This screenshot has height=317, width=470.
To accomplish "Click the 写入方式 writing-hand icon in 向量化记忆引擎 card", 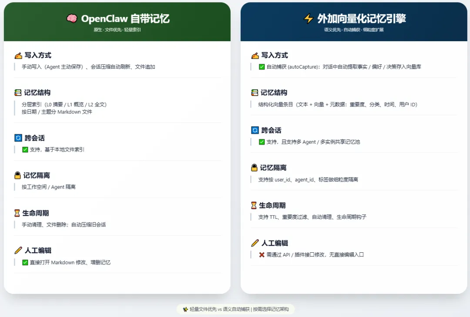I will pos(255,56).
